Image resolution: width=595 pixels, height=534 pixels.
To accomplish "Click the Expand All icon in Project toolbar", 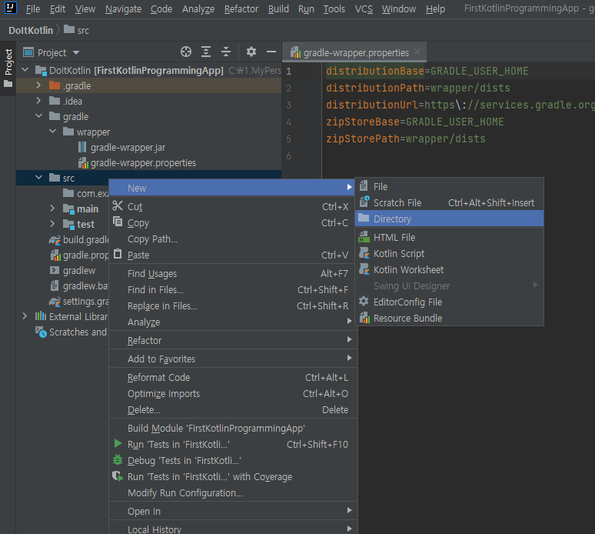I will click(x=206, y=52).
